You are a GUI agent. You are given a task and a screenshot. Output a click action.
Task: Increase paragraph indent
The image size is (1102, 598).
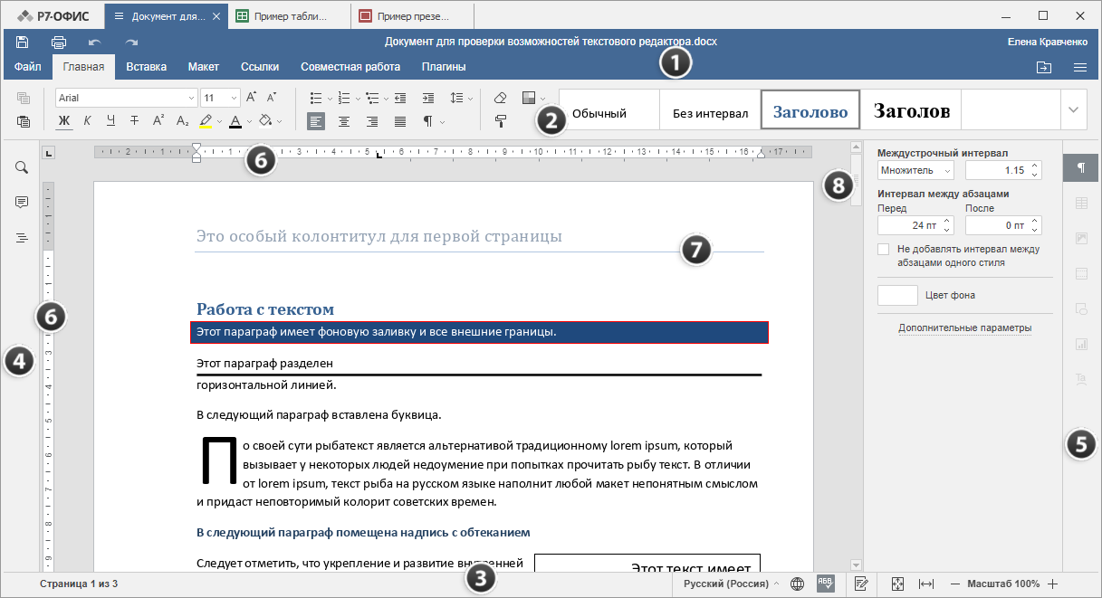coord(427,98)
